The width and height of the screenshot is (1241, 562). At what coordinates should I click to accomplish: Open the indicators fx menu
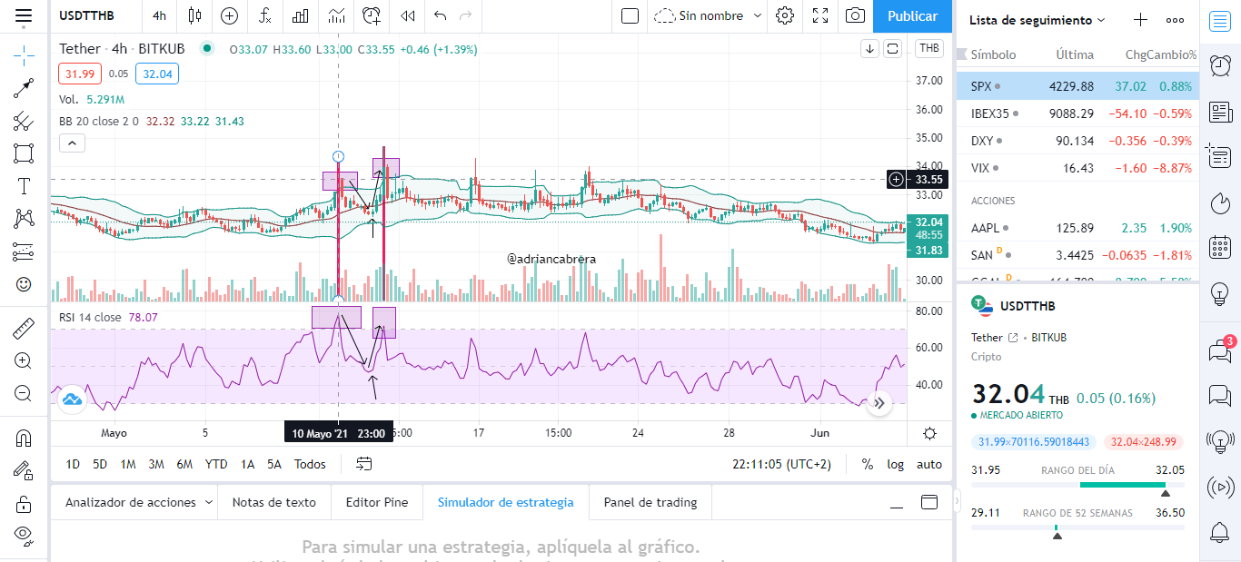pos(265,15)
